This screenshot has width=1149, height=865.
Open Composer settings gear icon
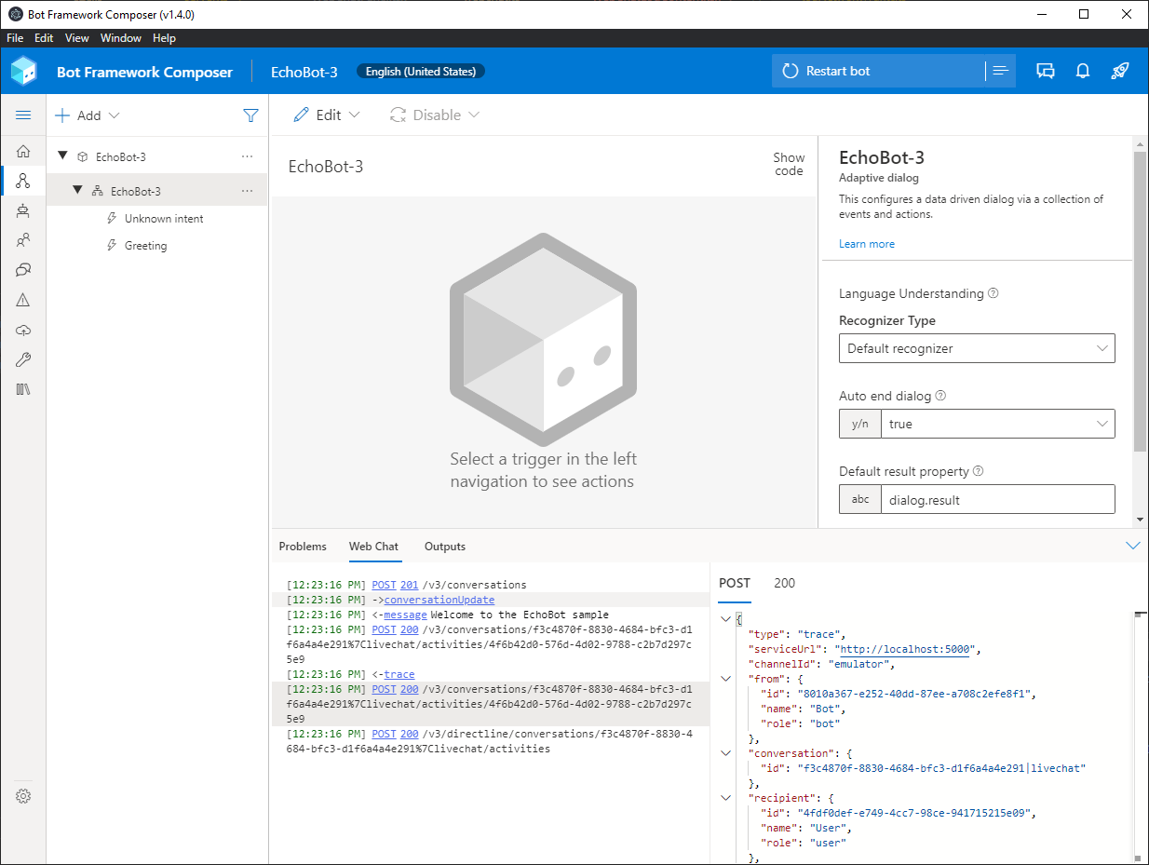23,796
